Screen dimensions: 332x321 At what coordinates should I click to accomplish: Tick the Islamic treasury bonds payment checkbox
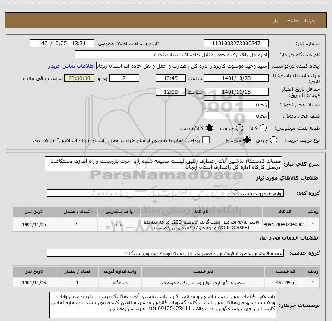[206, 140]
